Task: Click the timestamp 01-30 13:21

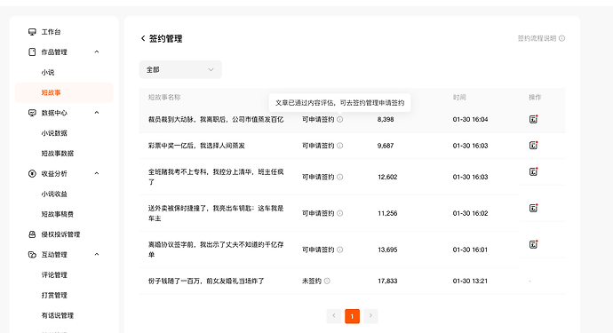Action: click(x=470, y=281)
